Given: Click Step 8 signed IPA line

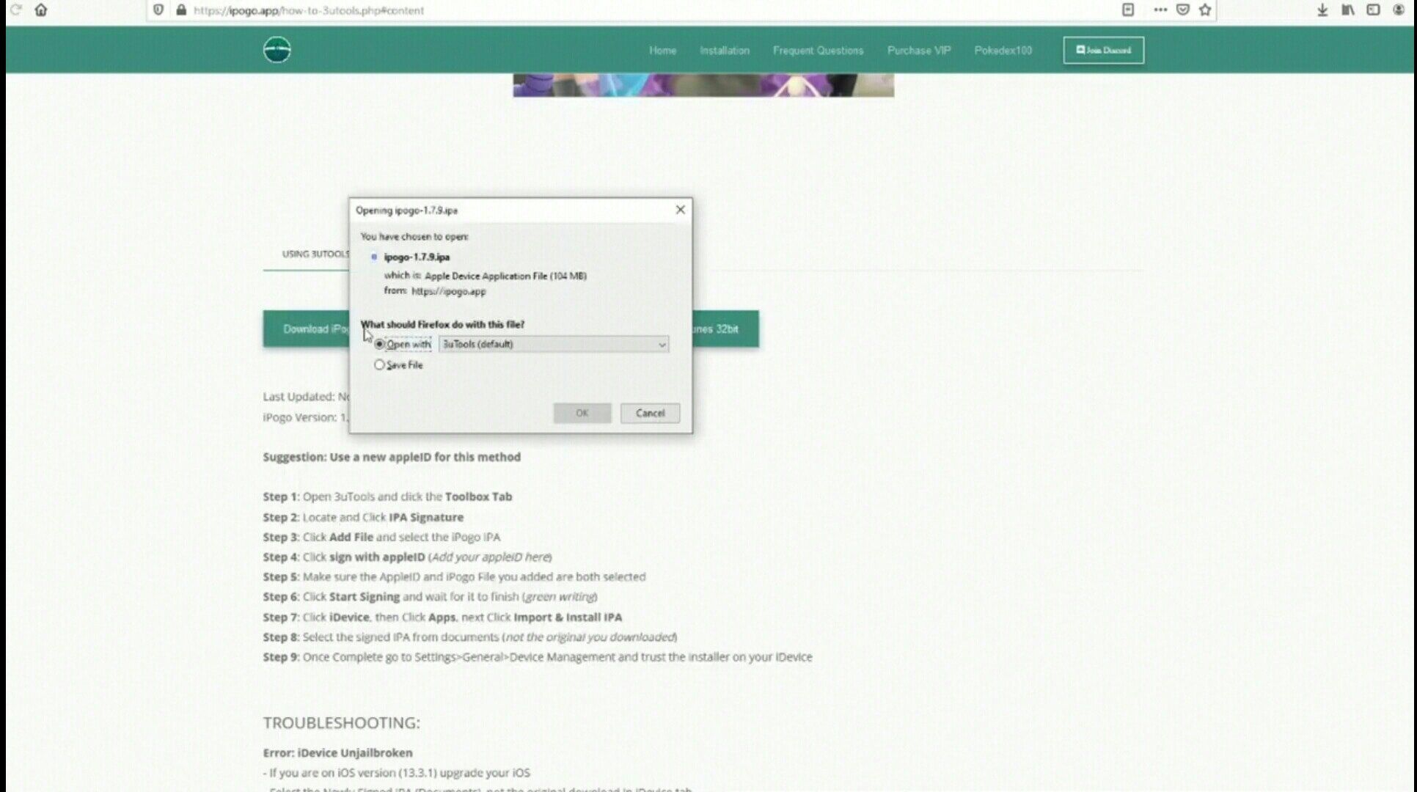Looking at the screenshot, I should 469,637.
